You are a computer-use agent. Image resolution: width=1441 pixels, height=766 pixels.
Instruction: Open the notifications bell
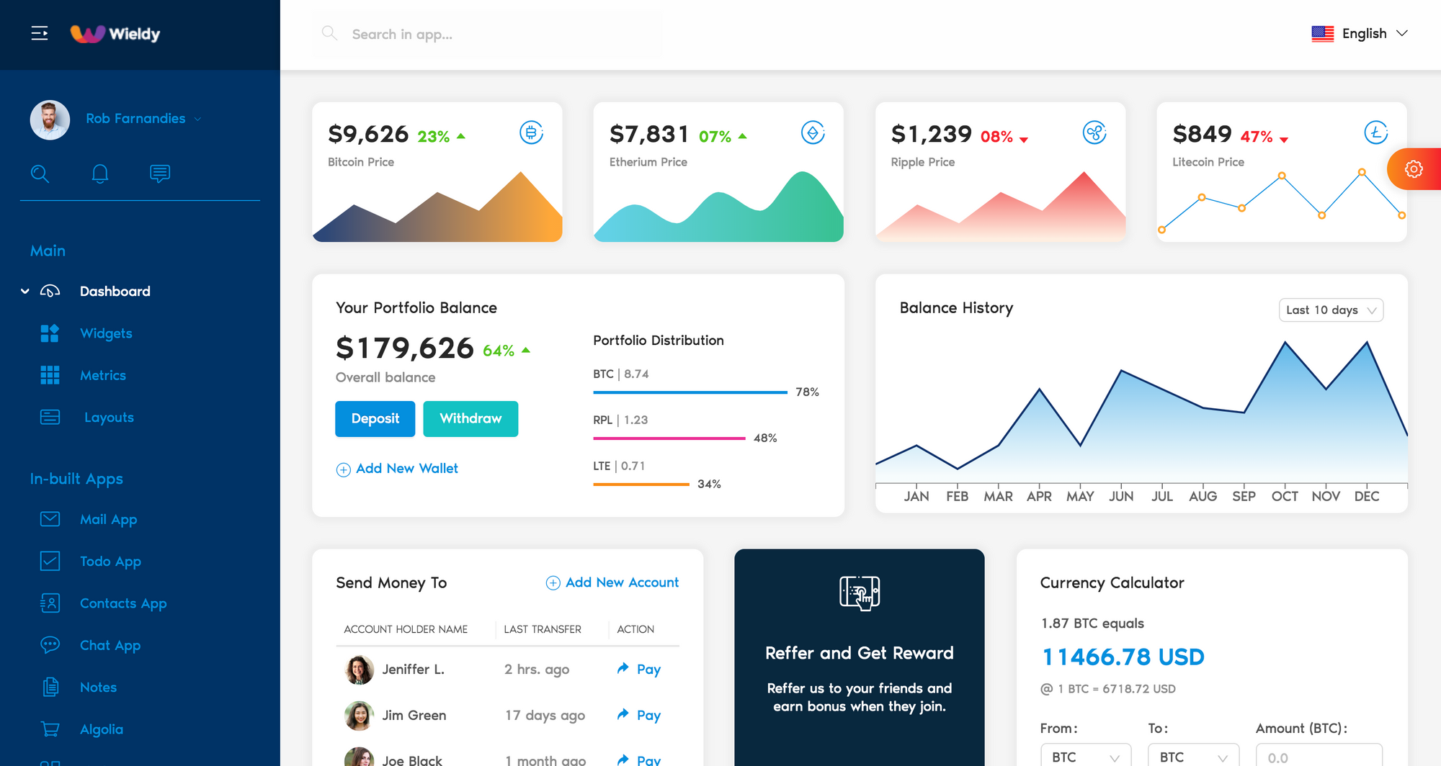tap(100, 174)
